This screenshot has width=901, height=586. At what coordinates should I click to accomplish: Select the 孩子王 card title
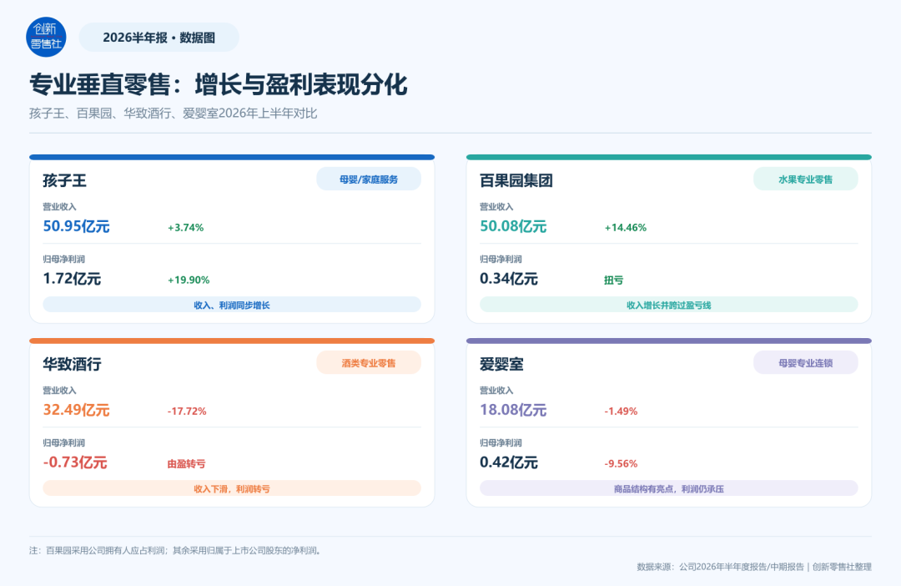pos(64,180)
